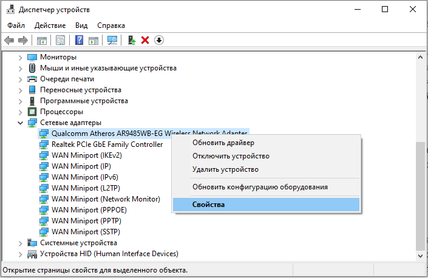Click the Back arrow toolbar icon
The height and width of the screenshot is (278, 428).
coord(9,41)
